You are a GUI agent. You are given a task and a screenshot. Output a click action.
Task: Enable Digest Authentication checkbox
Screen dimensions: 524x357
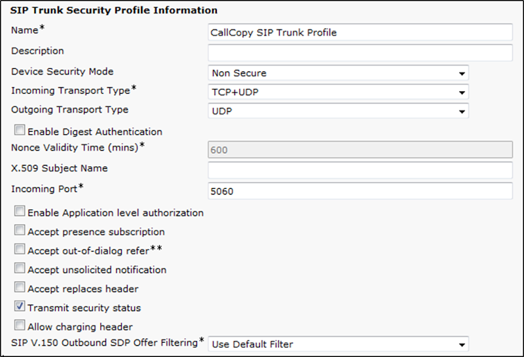coord(20,130)
